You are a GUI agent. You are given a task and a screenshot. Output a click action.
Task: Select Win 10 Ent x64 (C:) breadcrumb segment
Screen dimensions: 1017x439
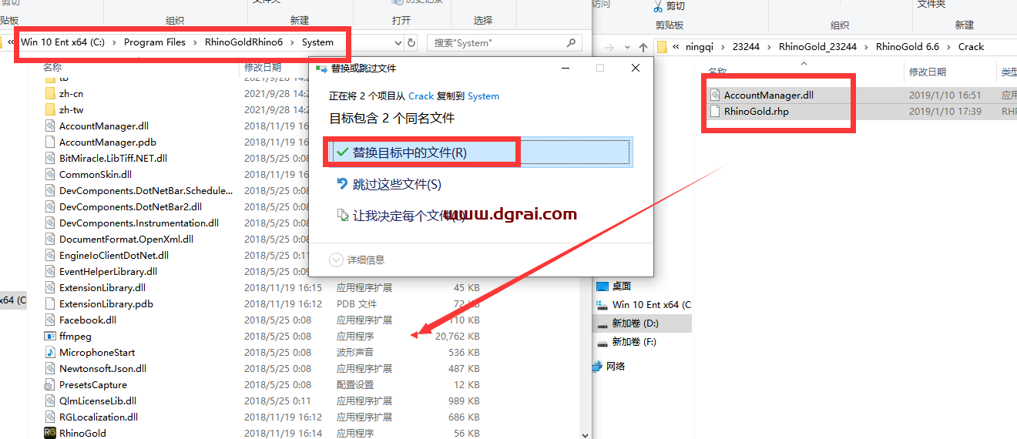62,42
